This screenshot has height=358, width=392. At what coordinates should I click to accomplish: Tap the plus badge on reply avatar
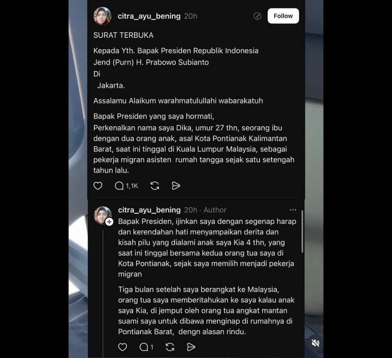click(109, 222)
